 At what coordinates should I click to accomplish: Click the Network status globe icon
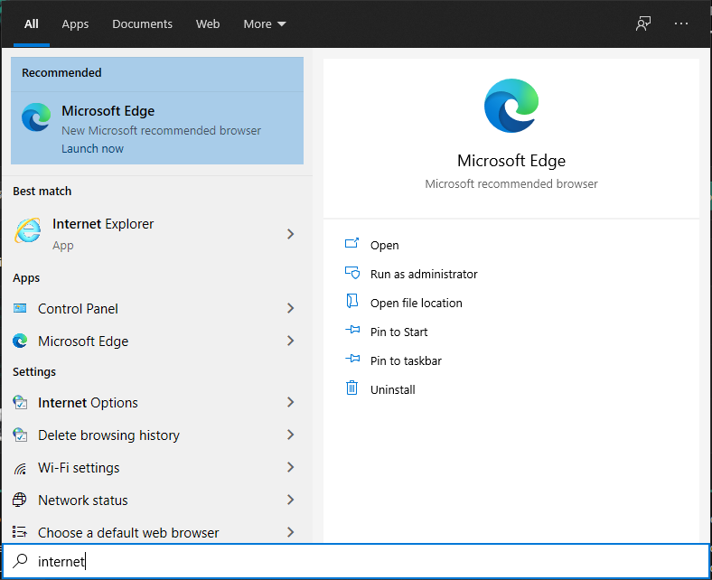[20, 500]
